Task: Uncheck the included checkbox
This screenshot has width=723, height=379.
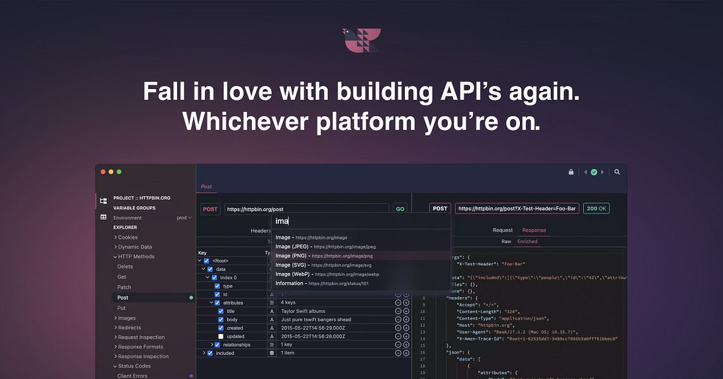Action: [x=210, y=353]
